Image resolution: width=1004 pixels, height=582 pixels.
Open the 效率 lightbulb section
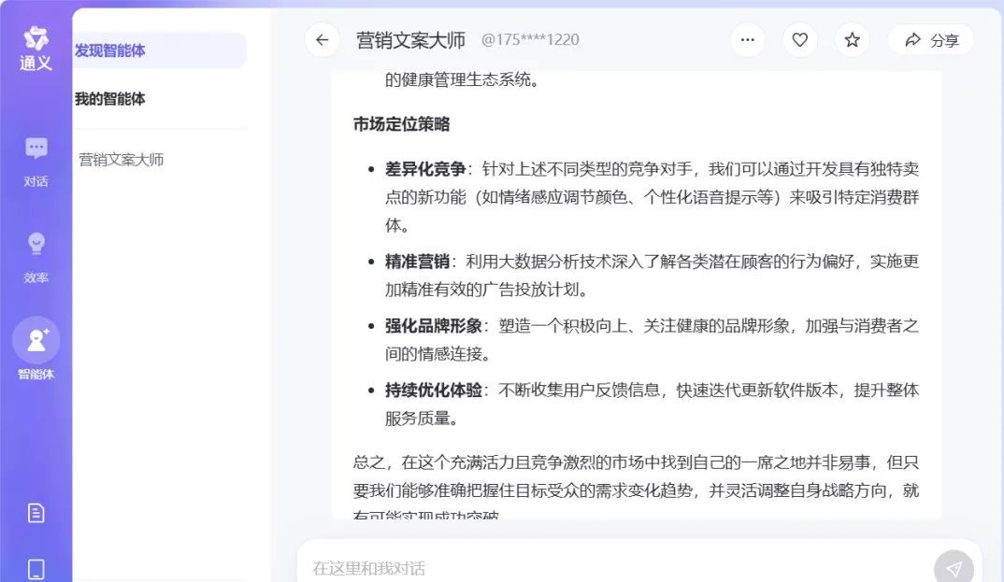(x=36, y=259)
